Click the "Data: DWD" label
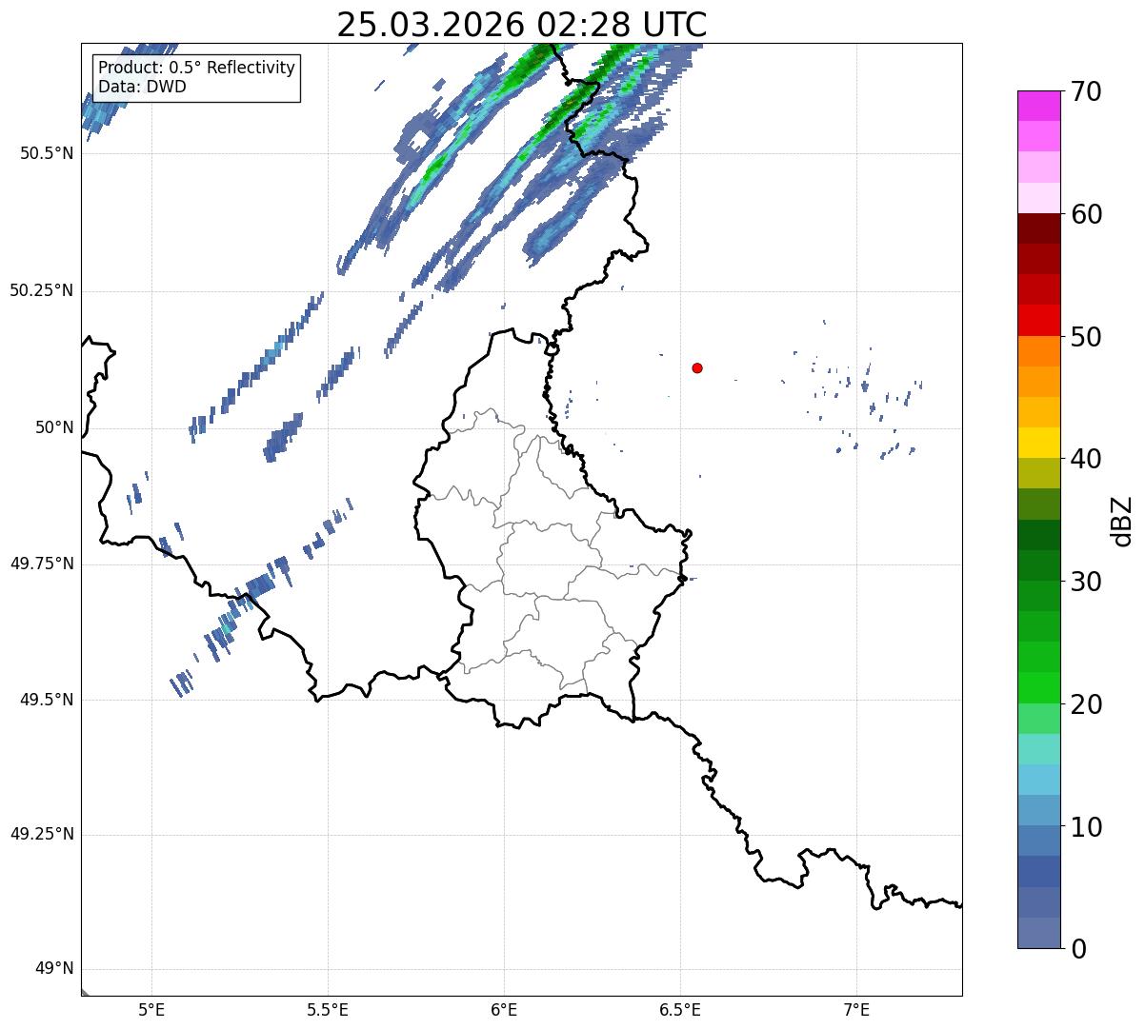The image size is (1145, 1029). click(x=142, y=87)
